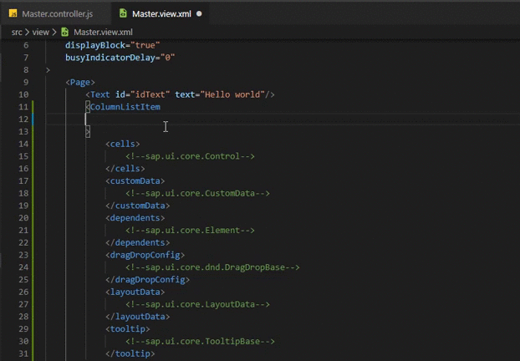
Task: Click the opening customData tag
Action: click(135, 181)
